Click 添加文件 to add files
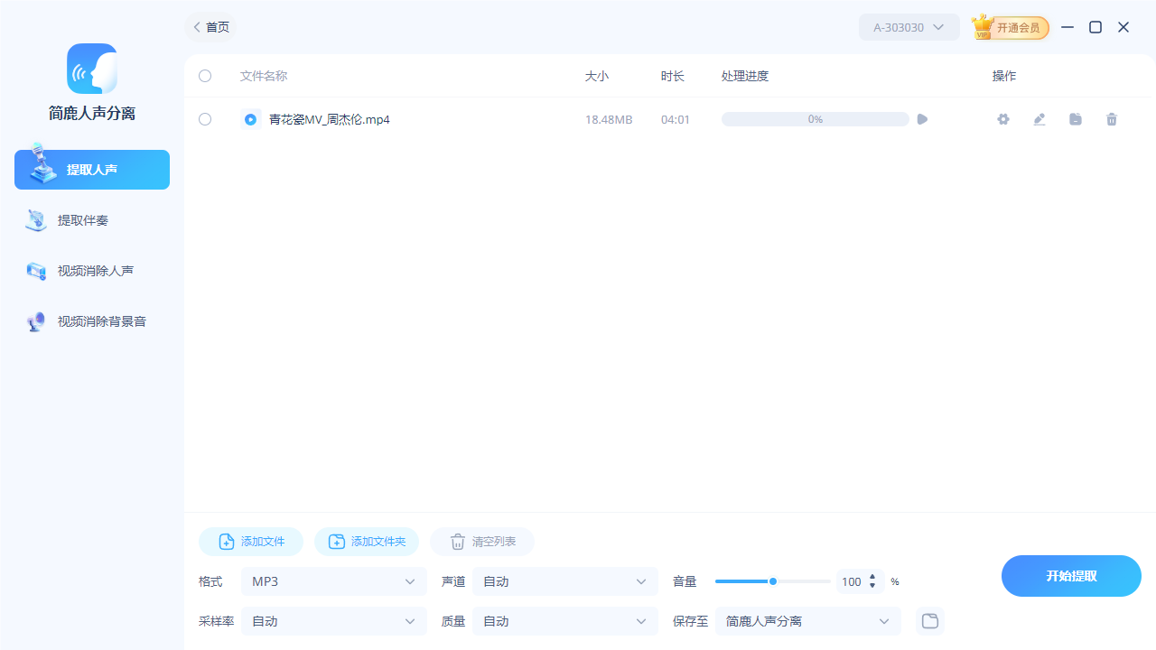This screenshot has height=650, width=1156. 250,542
